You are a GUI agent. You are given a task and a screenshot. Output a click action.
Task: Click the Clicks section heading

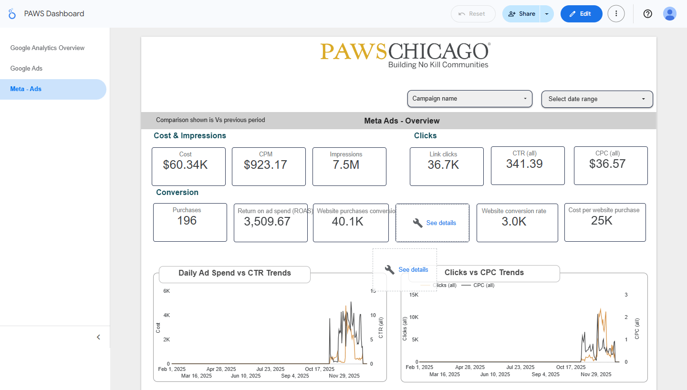[x=425, y=136]
